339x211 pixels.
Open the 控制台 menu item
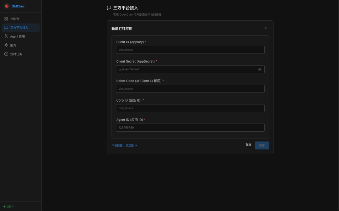pos(21,19)
